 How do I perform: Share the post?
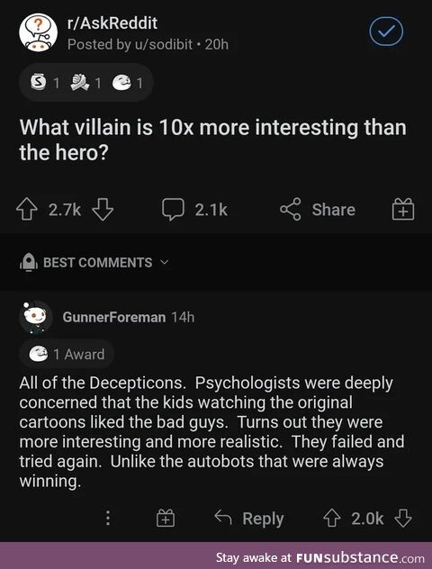click(318, 210)
